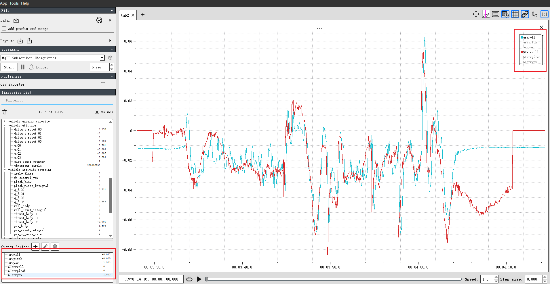Click the edit custom series pencil icon
550x284 pixels.
tap(45, 247)
